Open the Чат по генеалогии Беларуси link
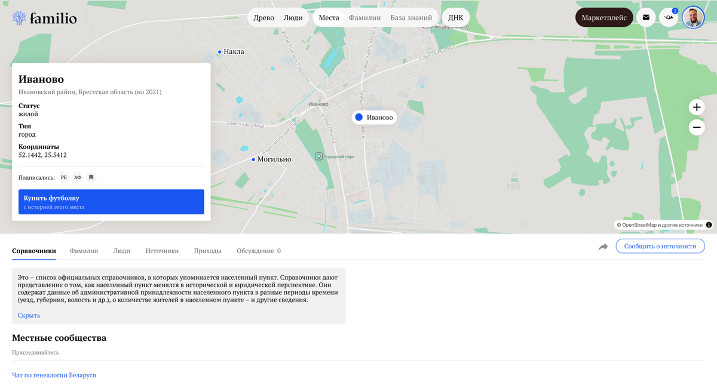The height and width of the screenshot is (388, 717). [x=54, y=374]
